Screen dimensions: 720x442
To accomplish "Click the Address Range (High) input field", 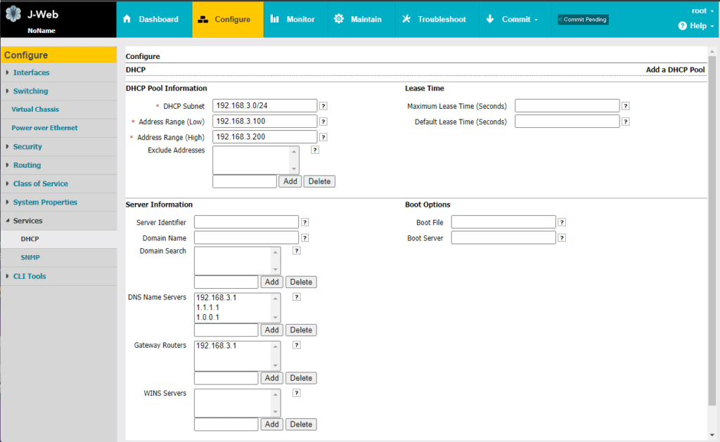I will 264,137.
